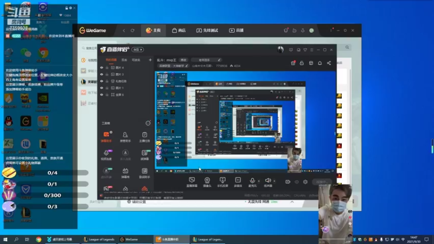Open the 读弹幕 toolbox icon

(x=144, y=155)
